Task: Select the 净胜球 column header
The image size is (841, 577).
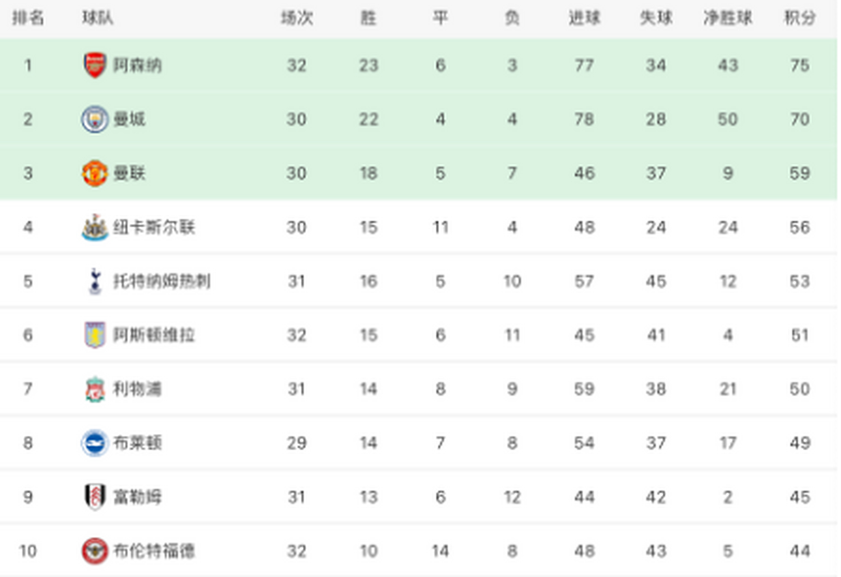Action: [728, 18]
